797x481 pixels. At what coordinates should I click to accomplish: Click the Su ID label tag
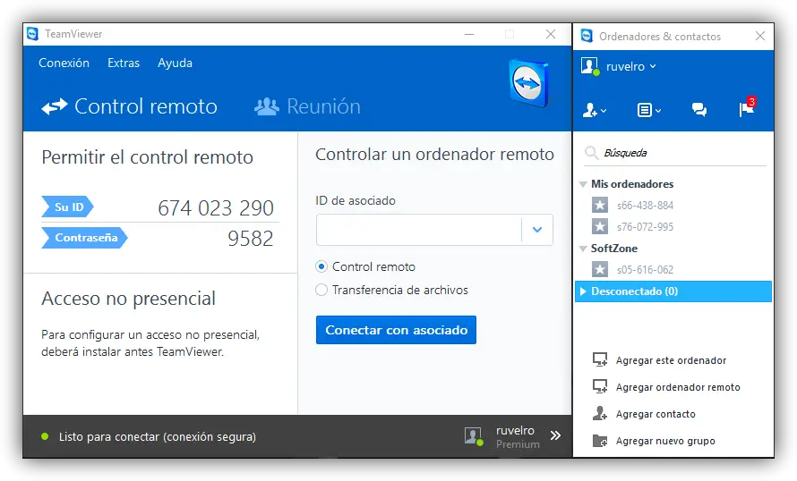(x=67, y=207)
